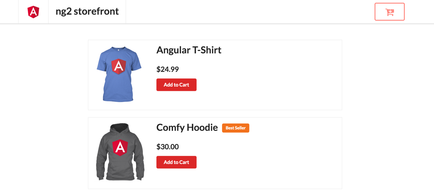
Task: Click the Angular logo in the header
Action: tap(33, 12)
